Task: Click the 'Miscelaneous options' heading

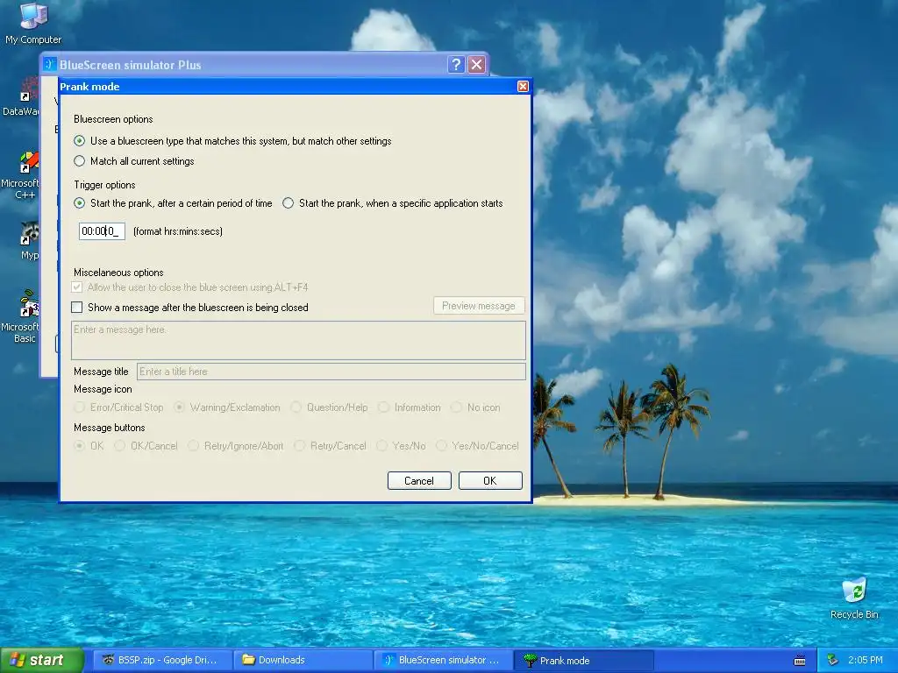Action: point(118,273)
